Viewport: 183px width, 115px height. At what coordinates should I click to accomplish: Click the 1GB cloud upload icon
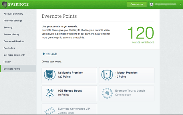pyautogui.click(x=50, y=93)
